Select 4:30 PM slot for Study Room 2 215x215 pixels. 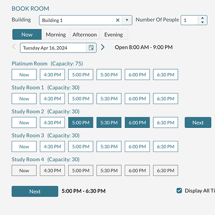pos(52,123)
